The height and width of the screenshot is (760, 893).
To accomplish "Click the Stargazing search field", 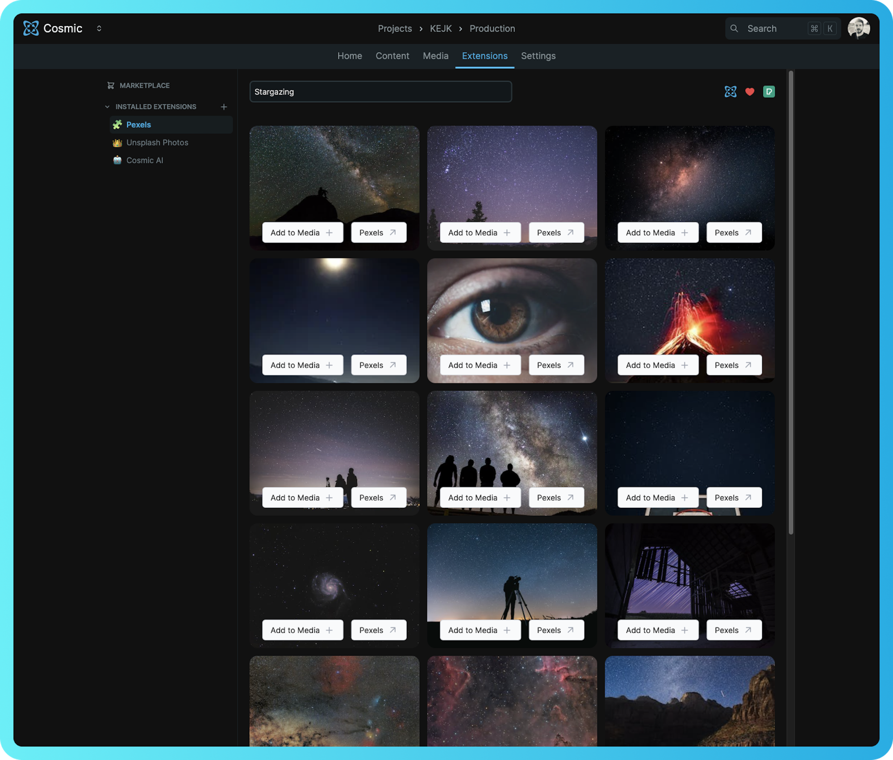I will (x=380, y=92).
